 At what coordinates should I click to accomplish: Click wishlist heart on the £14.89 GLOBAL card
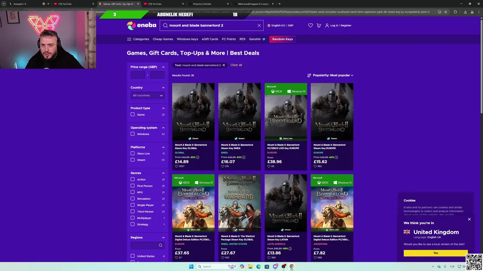click(x=176, y=166)
